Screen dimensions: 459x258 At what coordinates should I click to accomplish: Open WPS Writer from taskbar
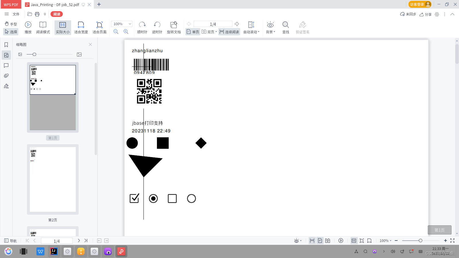[x=40, y=251]
